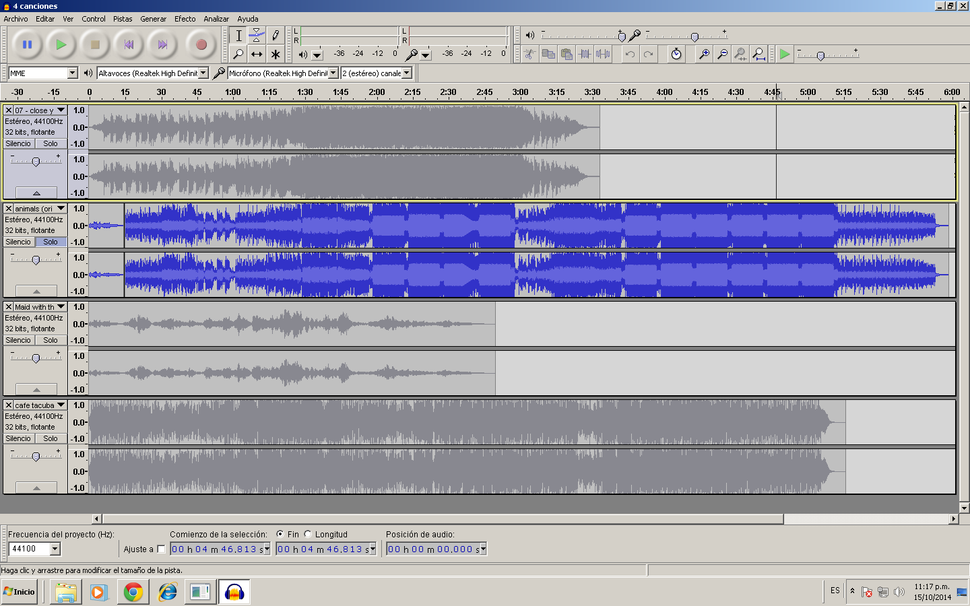Viewport: 970px width, 606px height.
Task: Mute the Maid with th track using Silencio
Action: coord(18,340)
